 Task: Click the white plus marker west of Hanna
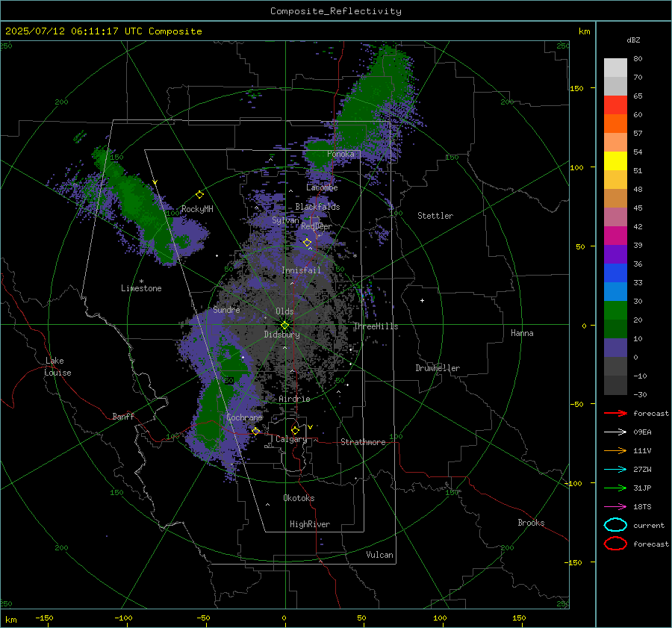pos(422,300)
